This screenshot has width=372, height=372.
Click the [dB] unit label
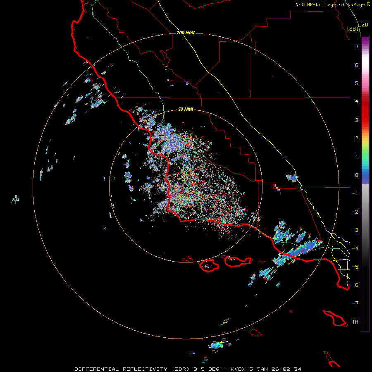tap(353, 29)
